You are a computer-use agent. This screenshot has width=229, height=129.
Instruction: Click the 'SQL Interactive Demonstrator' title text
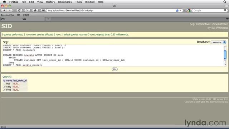coord(209,24)
